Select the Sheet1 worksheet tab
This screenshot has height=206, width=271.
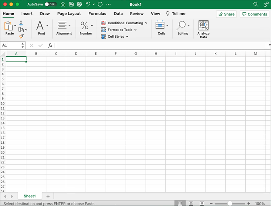(x=30, y=196)
